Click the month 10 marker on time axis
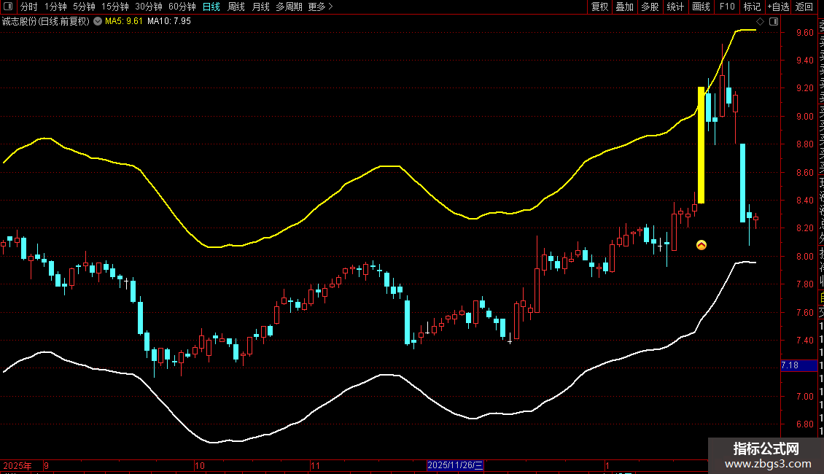The width and height of the screenshot is (824, 474). pos(200,465)
